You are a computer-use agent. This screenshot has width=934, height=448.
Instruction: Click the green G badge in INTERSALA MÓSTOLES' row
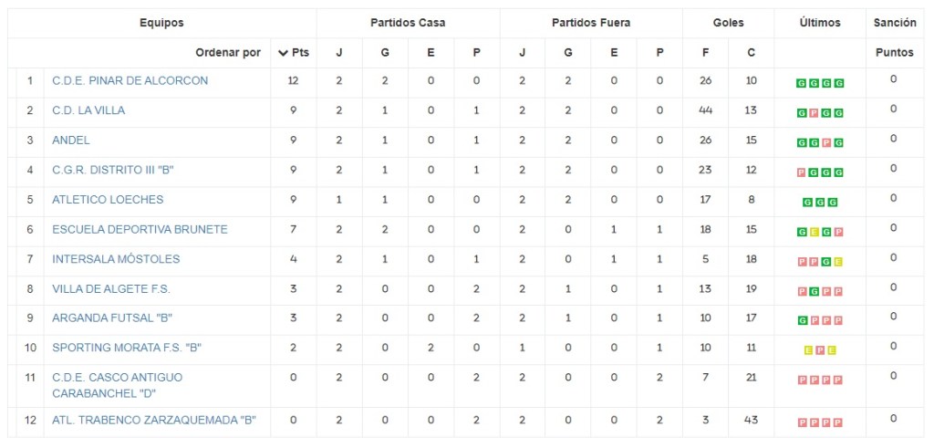[826, 262]
